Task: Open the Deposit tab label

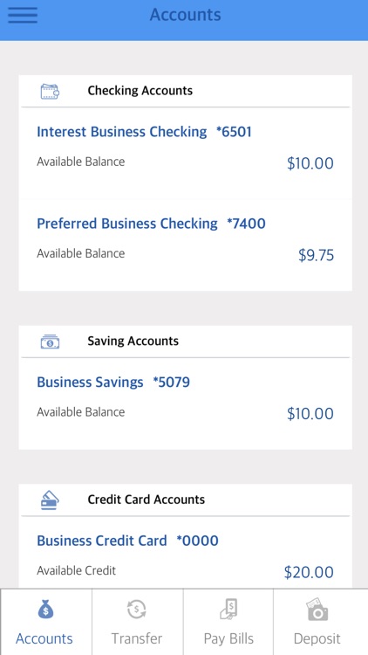Action: 317,638
